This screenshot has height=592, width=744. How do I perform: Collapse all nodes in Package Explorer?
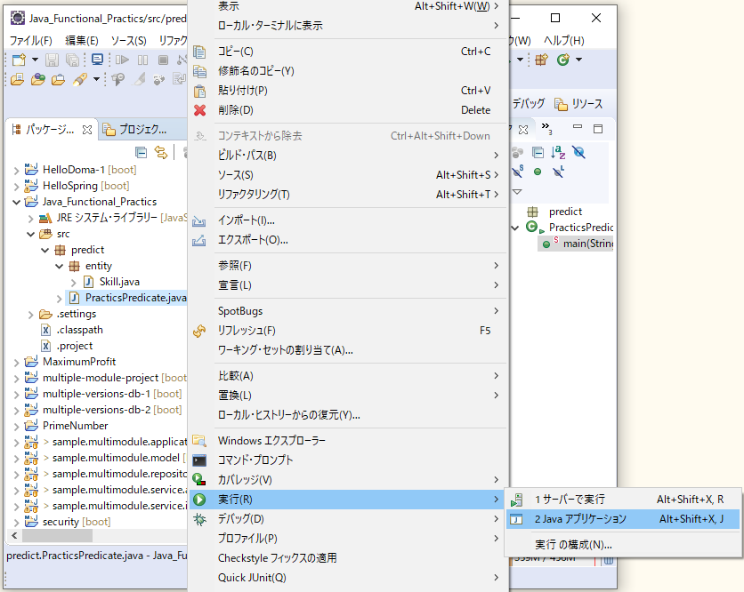point(140,151)
